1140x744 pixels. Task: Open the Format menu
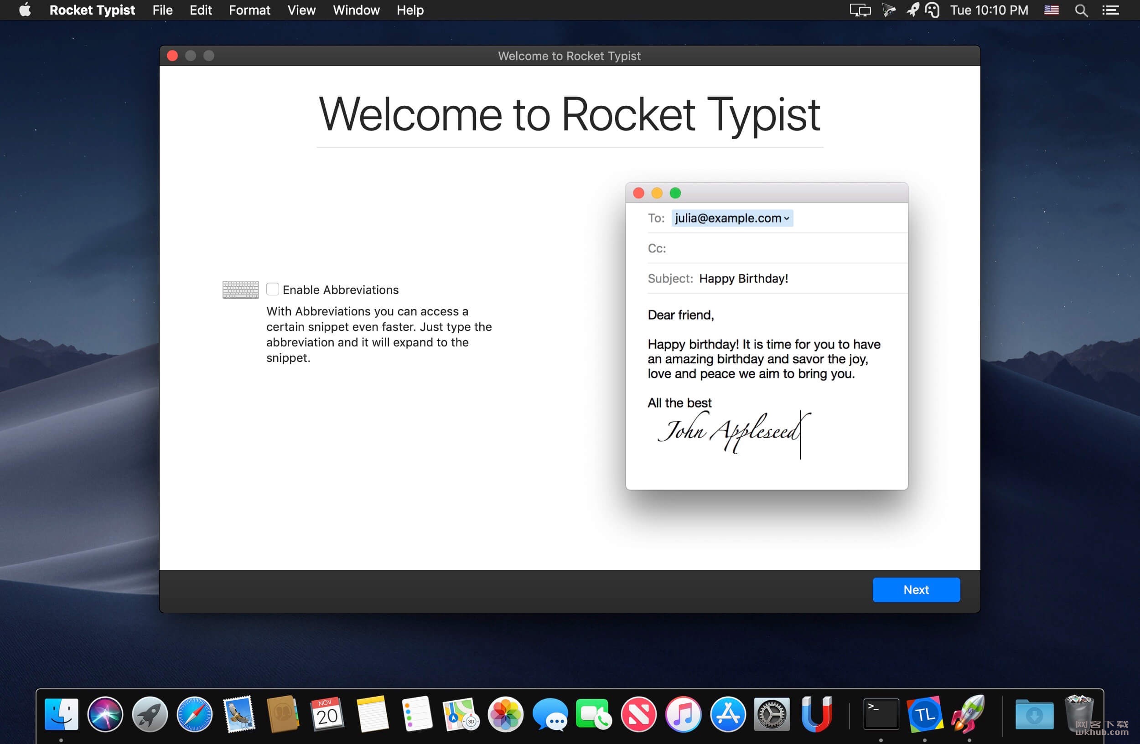pos(249,10)
